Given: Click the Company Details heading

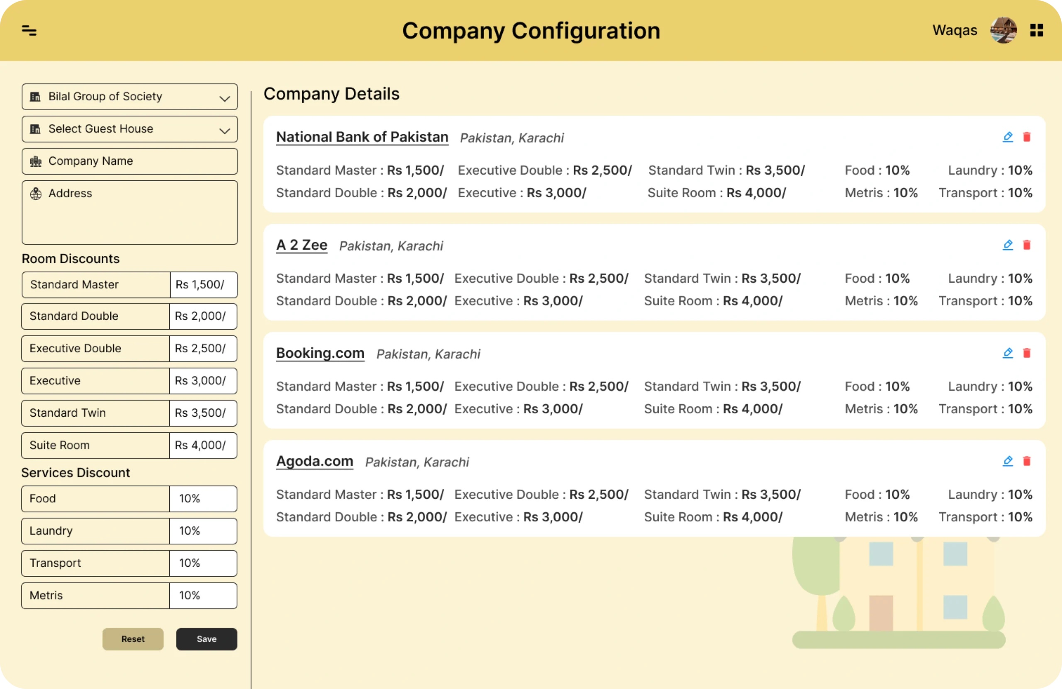Looking at the screenshot, I should click(331, 94).
